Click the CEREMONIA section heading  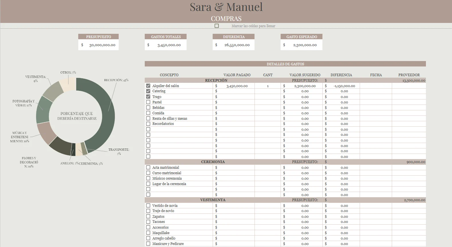213,162
